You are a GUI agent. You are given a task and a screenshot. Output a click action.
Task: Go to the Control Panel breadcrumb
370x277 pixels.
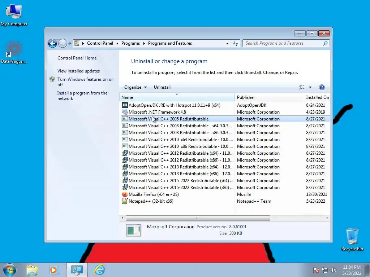click(100, 43)
